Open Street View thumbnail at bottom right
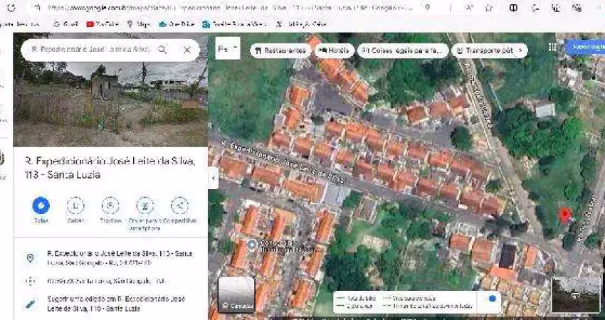The height and width of the screenshot is (320, 605). tap(575, 294)
